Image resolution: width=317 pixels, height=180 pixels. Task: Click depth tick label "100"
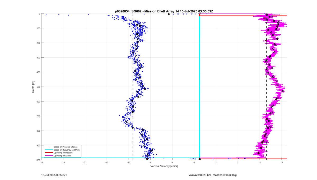(38, 28)
